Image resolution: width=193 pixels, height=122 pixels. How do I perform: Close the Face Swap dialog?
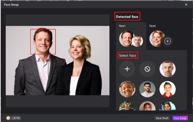click(x=186, y=4)
